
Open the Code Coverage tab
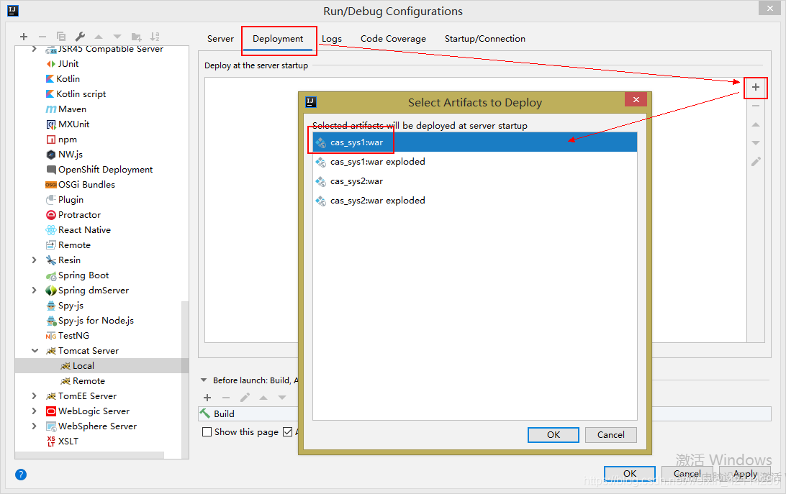393,39
